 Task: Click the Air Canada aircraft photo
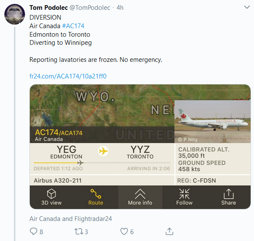[213, 122]
